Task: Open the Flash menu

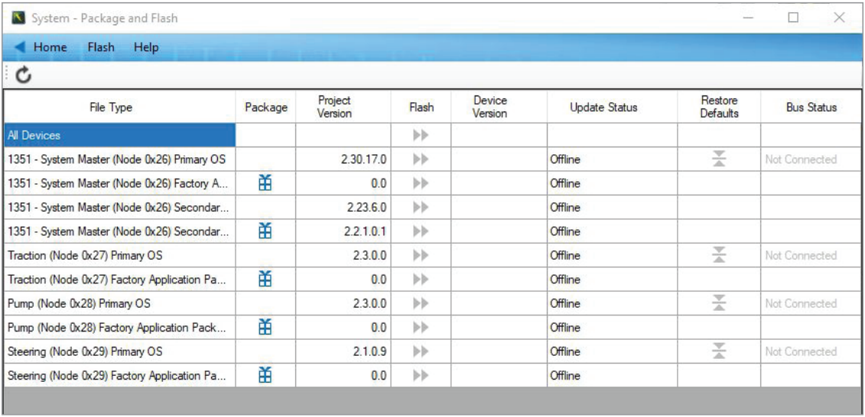Action: click(x=101, y=47)
